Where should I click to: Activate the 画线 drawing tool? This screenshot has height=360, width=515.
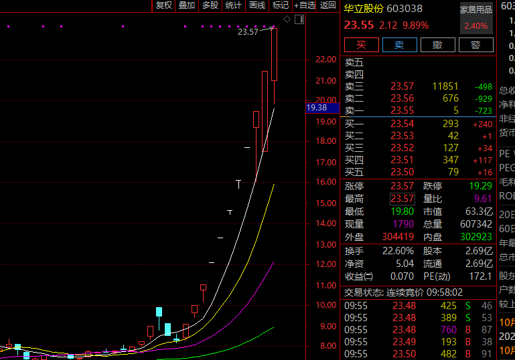coord(257,5)
